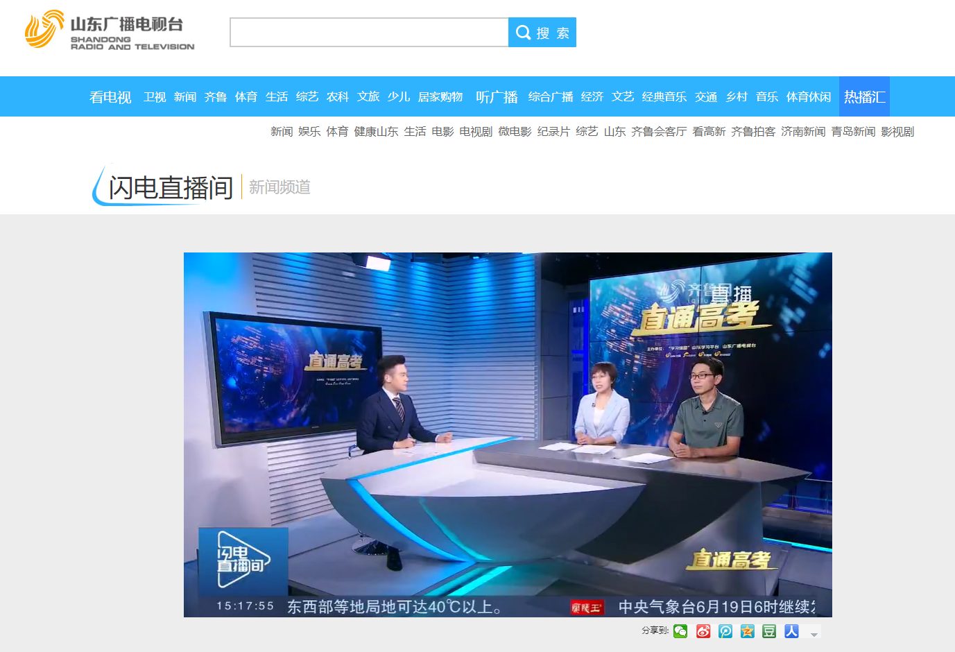Screen dimensions: 955x652
Task: Open 纪录片 category link
Action: (x=553, y=132)
